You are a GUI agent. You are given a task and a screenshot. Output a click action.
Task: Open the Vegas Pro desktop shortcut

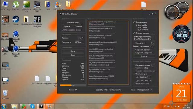click(x=37, y=6)
